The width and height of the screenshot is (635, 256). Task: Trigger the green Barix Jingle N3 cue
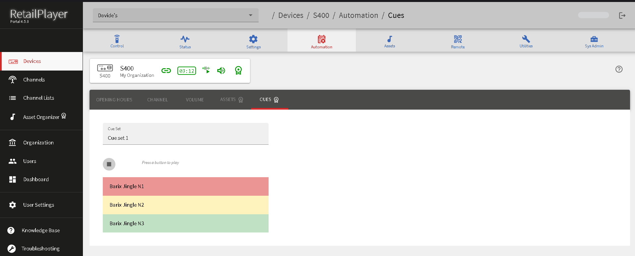pos(185,224)
